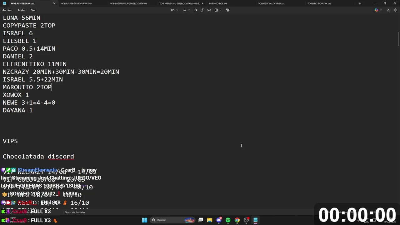The image size is (400, 225).
Task: Open the Editar menu
Action: [x=22, y=10]
